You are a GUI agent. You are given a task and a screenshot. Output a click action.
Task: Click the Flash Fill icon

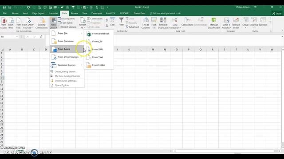(154, 23)
